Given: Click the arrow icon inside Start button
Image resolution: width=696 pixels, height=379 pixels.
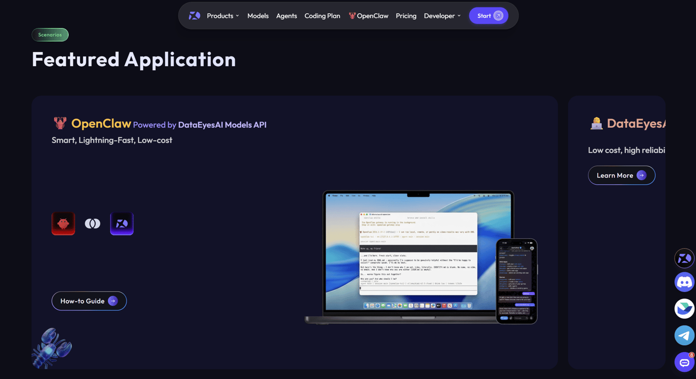Looking at the screenshot, I should coord(498,16).
